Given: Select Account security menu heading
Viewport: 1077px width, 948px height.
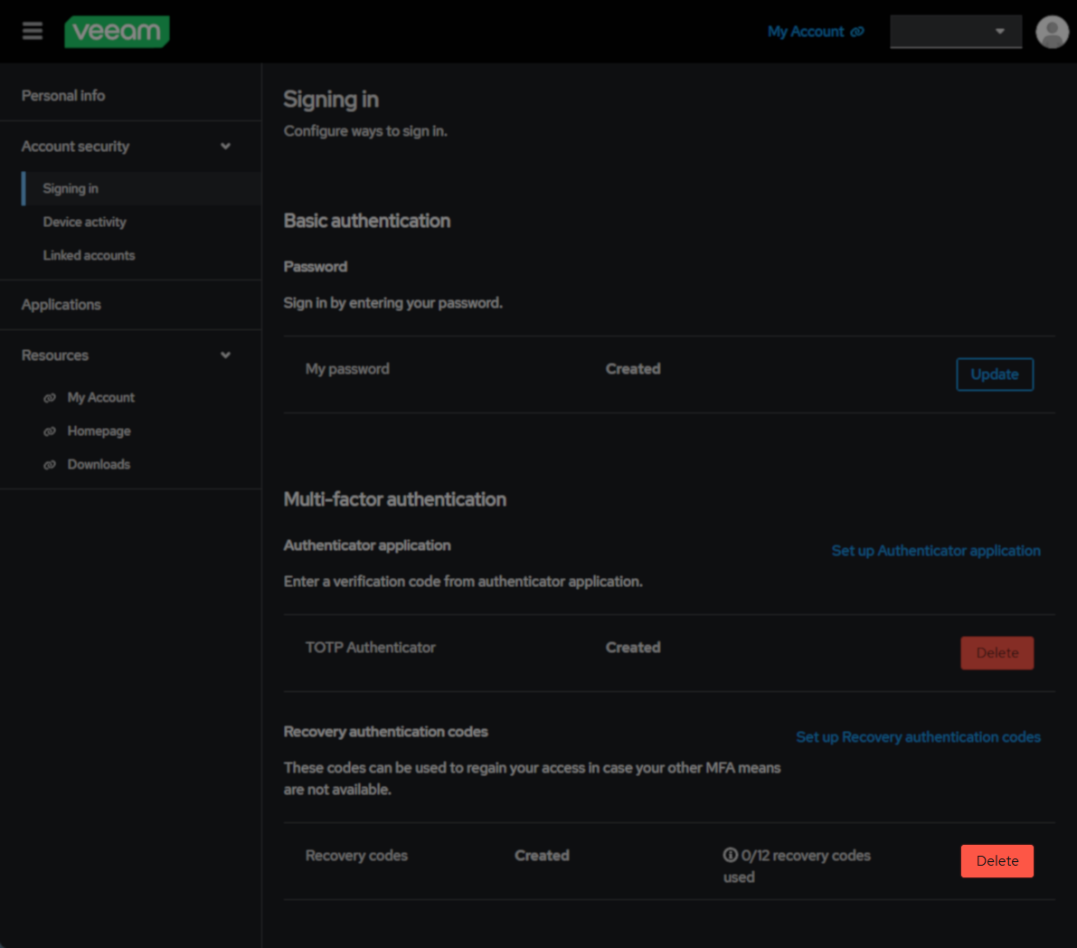Looking at the screenshot, I should [x=75, y=147].
